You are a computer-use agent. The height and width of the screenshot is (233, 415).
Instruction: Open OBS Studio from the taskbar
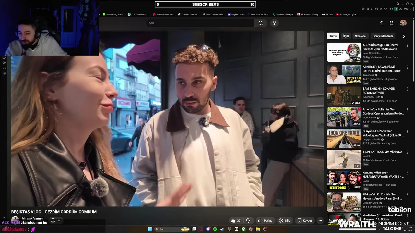[x=265, y=229]
